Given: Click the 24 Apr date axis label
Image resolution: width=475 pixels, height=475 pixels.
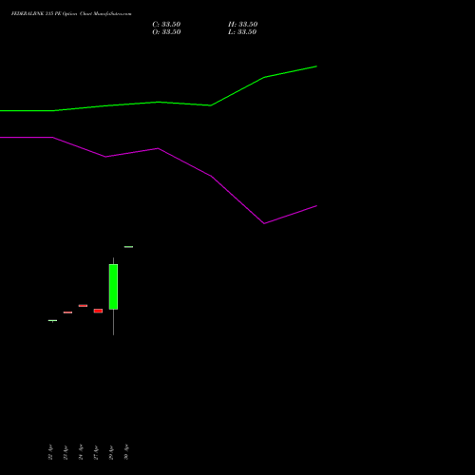Looking at the screenshot, I should point(81,452).
